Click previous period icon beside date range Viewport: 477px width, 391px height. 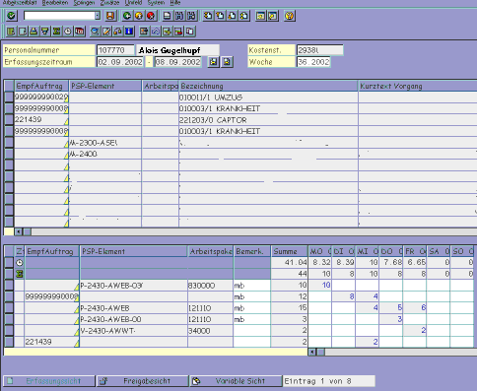click(x=214, y=62)
